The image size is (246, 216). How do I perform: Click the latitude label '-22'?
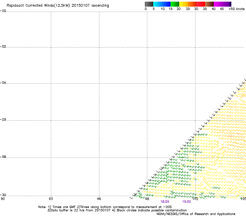point(3,47)
